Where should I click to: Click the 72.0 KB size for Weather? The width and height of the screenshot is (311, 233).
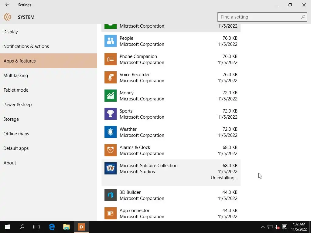(230, 129)
